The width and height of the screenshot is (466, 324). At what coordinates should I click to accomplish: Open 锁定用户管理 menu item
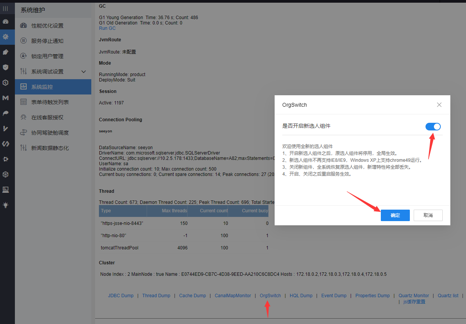tap(53, 56)
